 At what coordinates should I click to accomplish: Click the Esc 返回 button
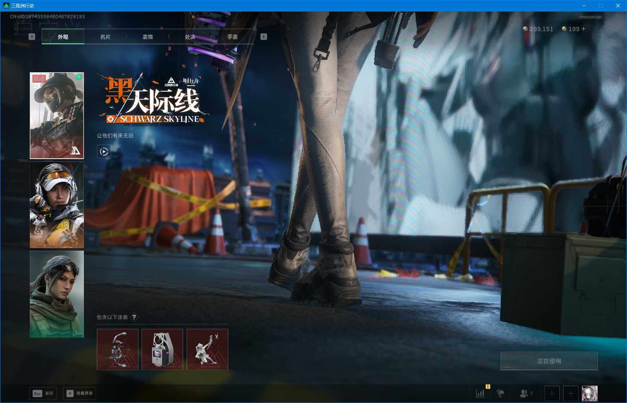pos(43,393)
